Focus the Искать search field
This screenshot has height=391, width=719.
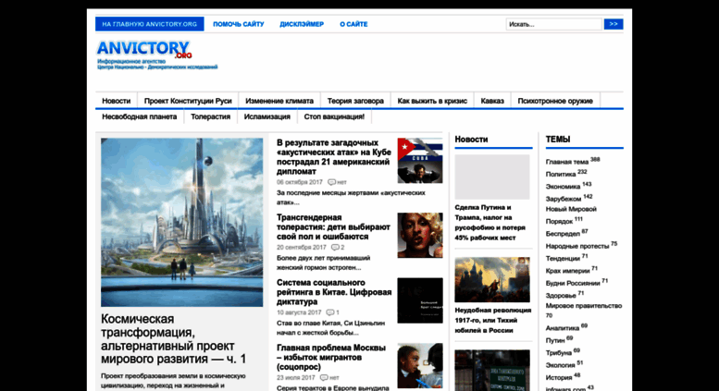[x=554, y=24]
